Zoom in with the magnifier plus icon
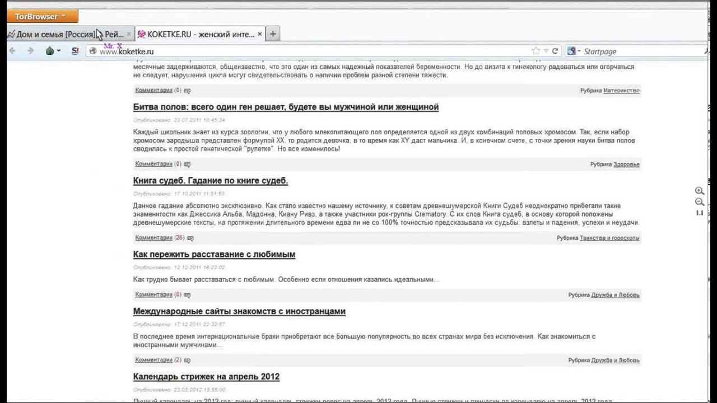Viewport: 717px width, 403px height. 700,191
